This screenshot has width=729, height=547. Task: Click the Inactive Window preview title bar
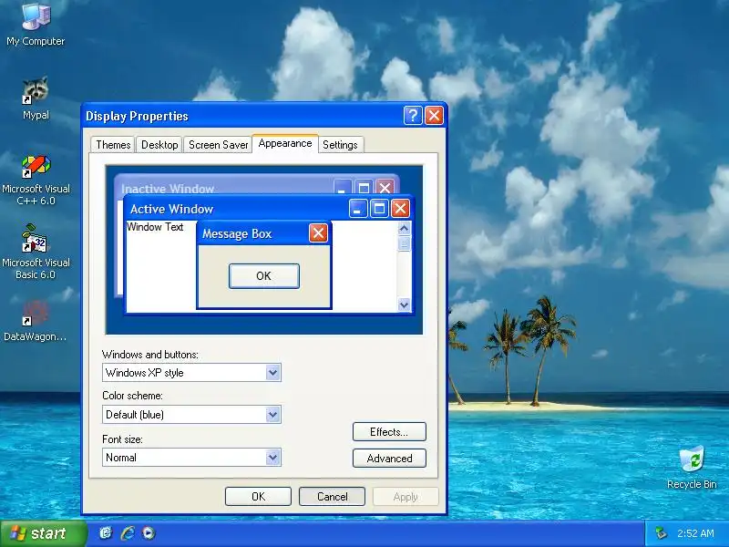pyautogui.click(x=257, y=185)
